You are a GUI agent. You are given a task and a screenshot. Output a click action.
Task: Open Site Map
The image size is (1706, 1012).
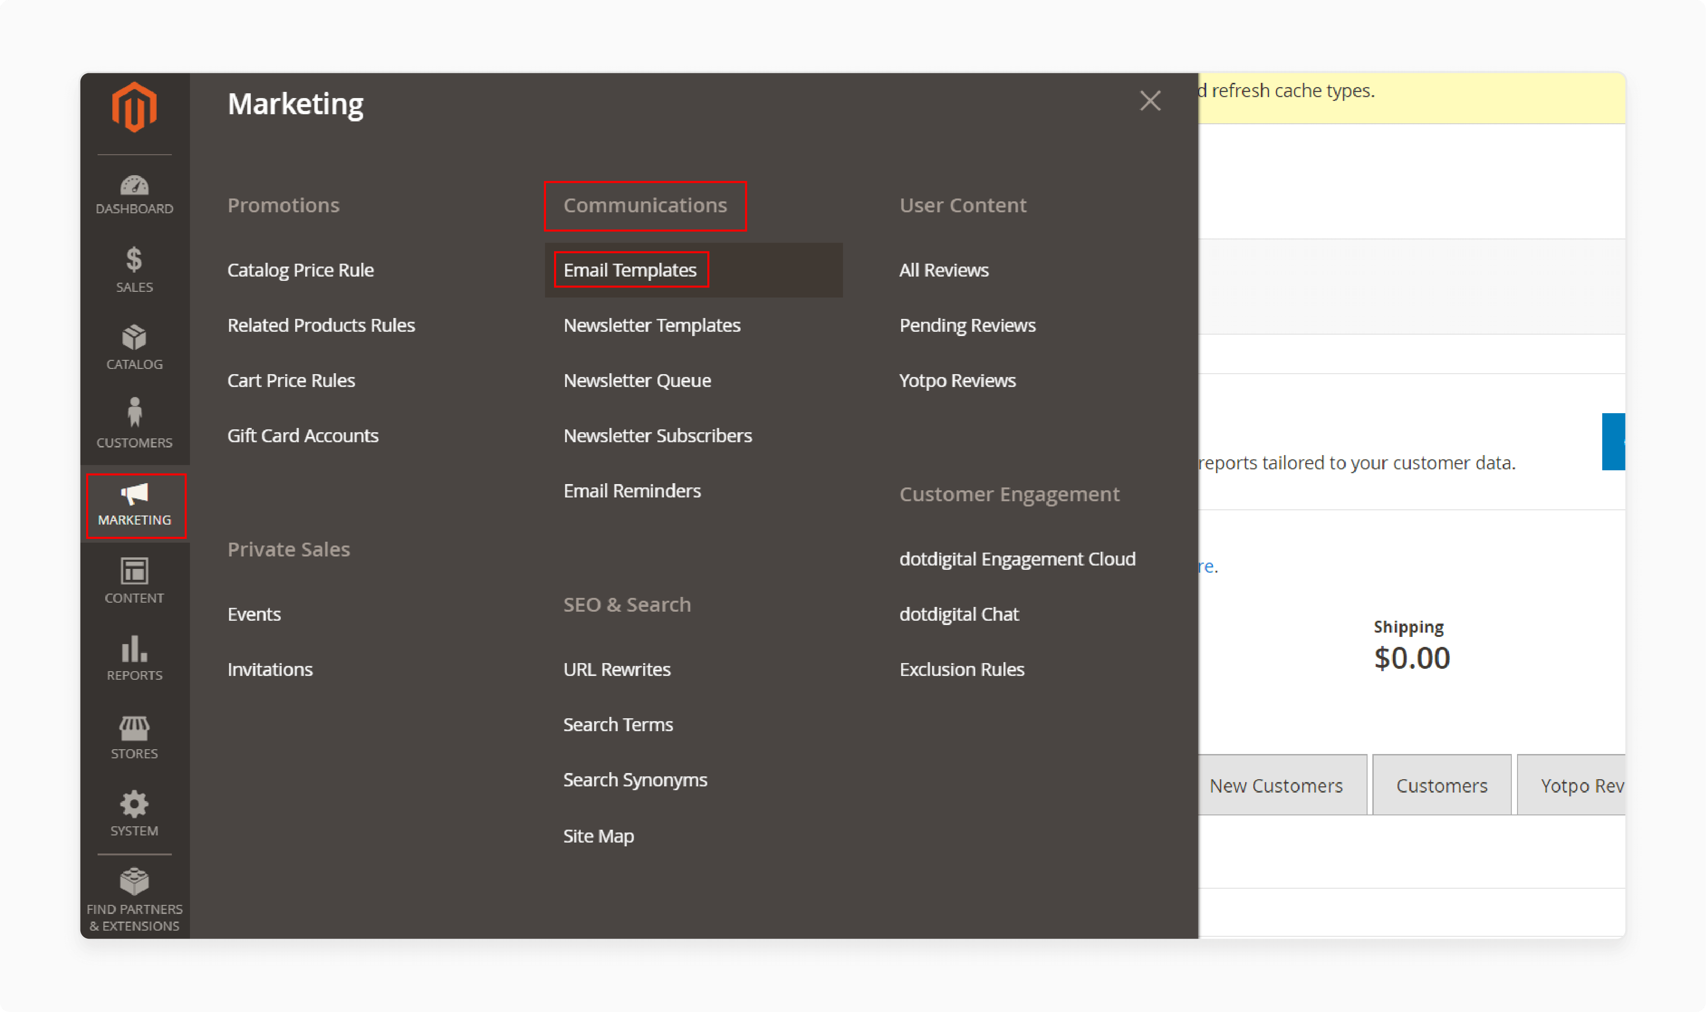point(599,836)
